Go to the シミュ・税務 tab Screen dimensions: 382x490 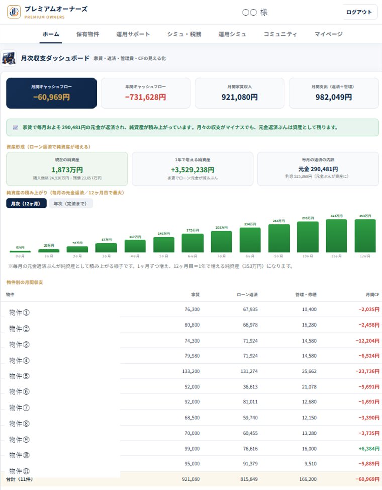pyautogui.click(x=184, y=34)
